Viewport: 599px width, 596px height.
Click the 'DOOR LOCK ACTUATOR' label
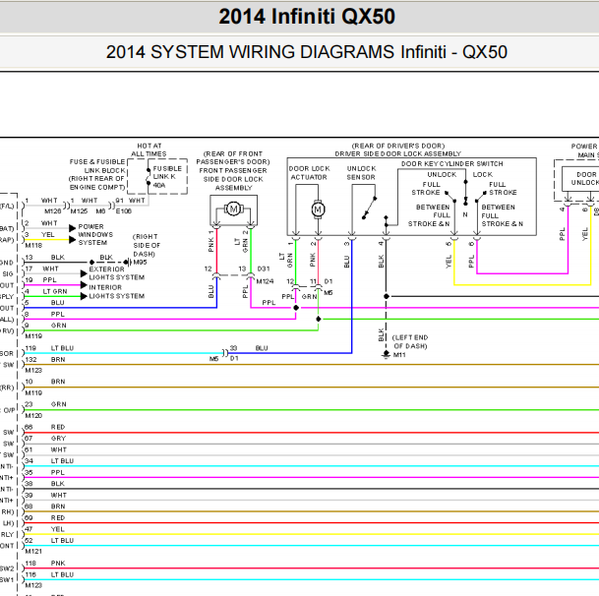click(x=309, y=173)
